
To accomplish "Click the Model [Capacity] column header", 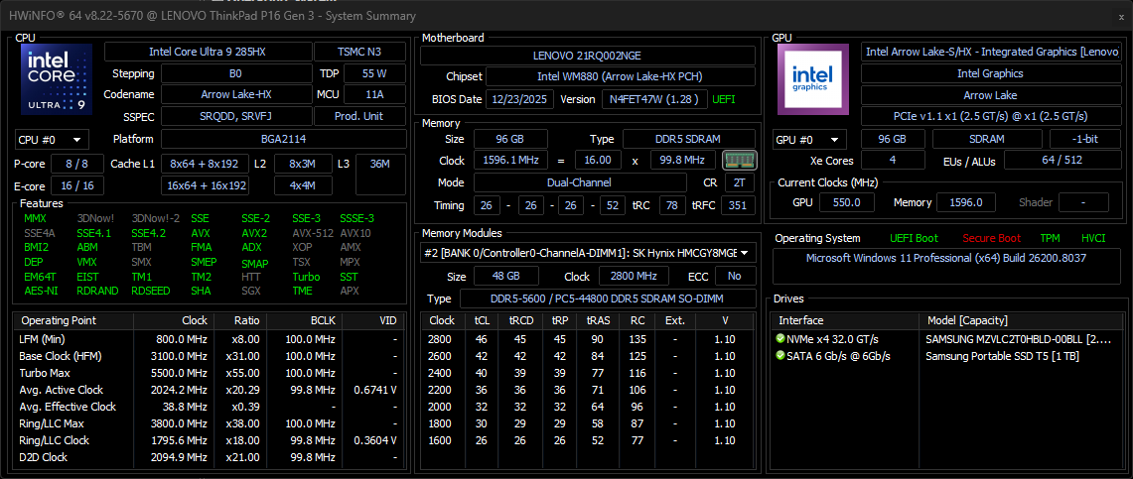I will coord(970,320).
